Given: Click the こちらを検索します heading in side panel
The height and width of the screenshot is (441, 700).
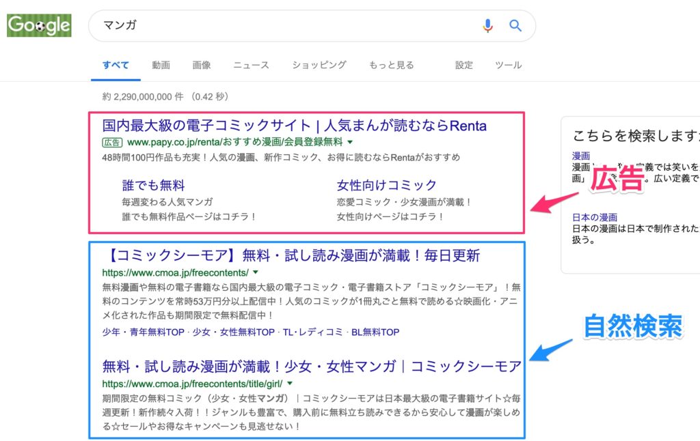Looking at the screenshot, I should point(636,136).
